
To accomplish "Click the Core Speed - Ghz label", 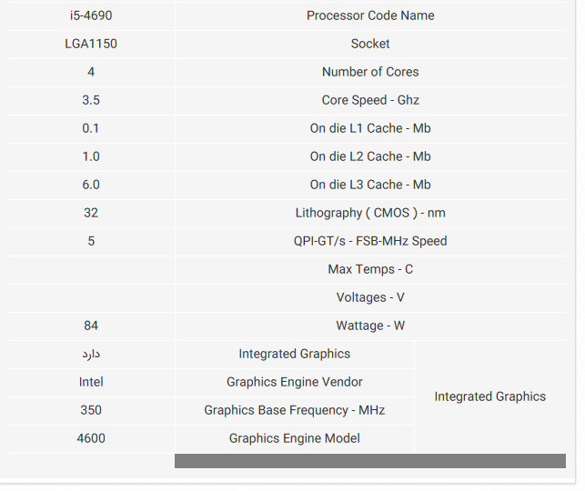I will 370,100.
